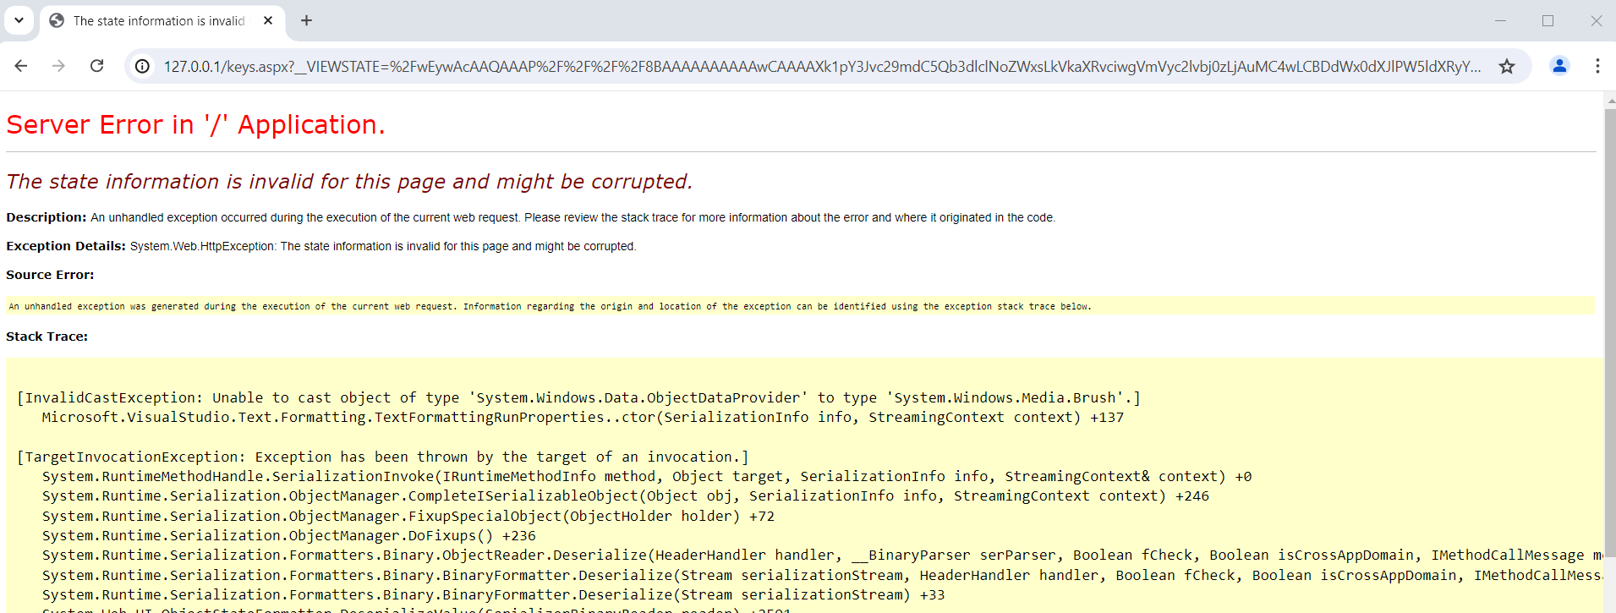Reload the keys.aspx page
The height and width of the screenshot is (613, 1616).
(x=97, y=66)
